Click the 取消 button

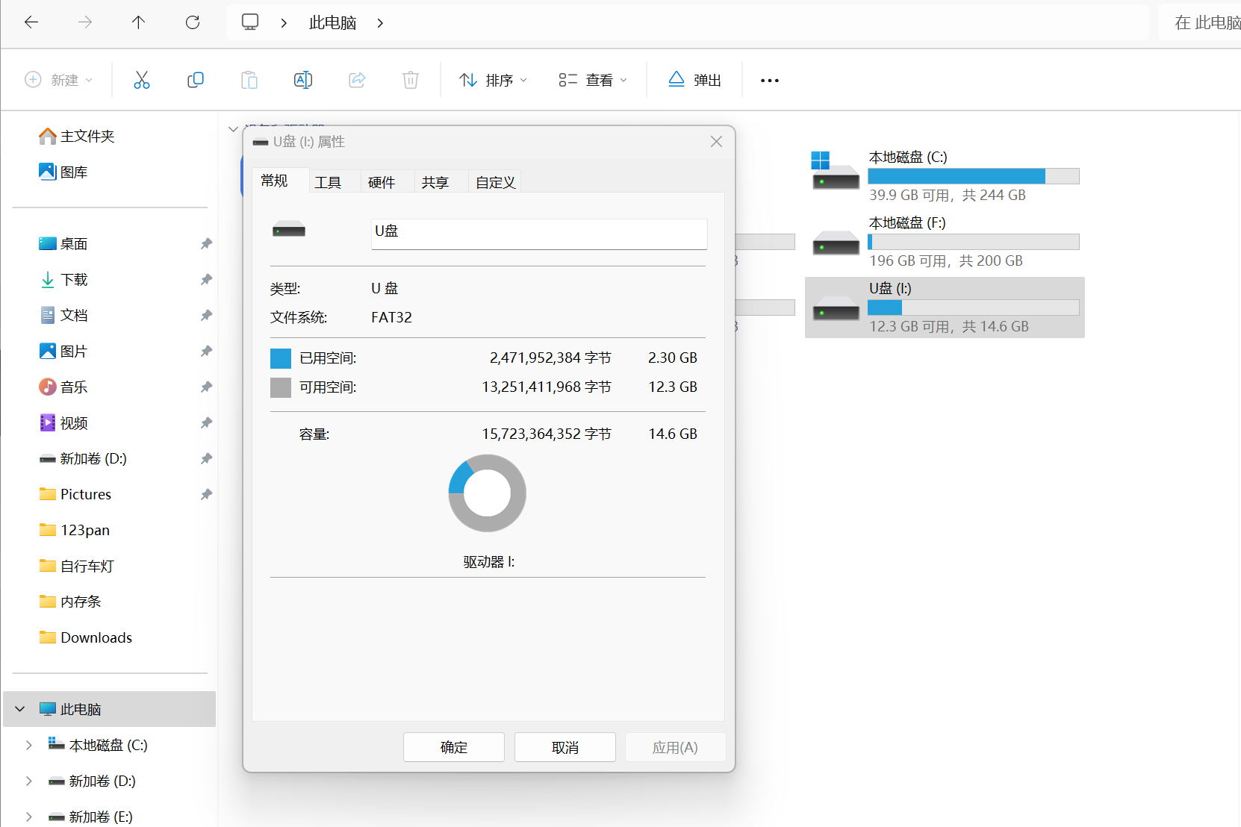(x=565, y=747)
